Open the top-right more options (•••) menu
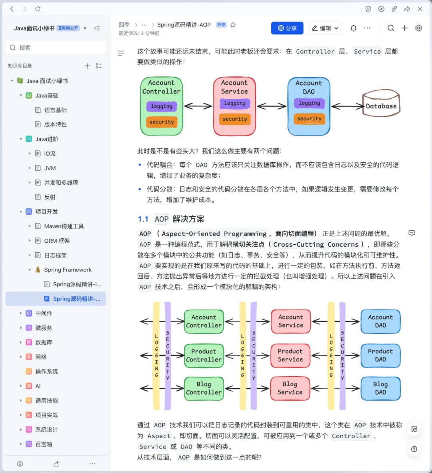The image size is (432, 473). (367, 28)
